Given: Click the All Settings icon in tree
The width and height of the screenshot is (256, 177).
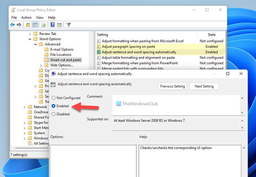Looking at the screenshot, I should (x=30, y=143).
